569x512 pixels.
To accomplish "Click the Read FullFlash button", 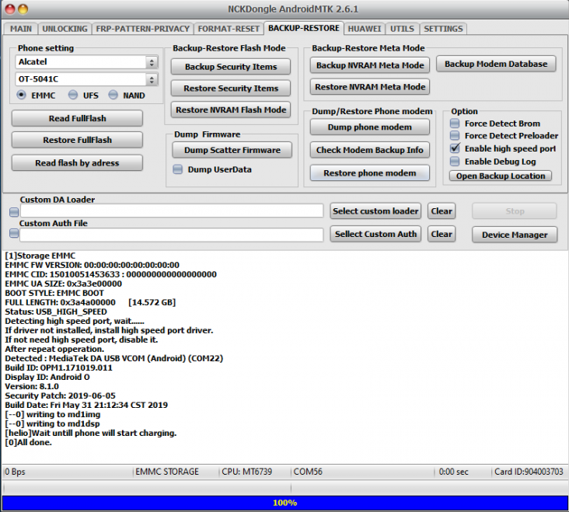I will tap(77, 119).
